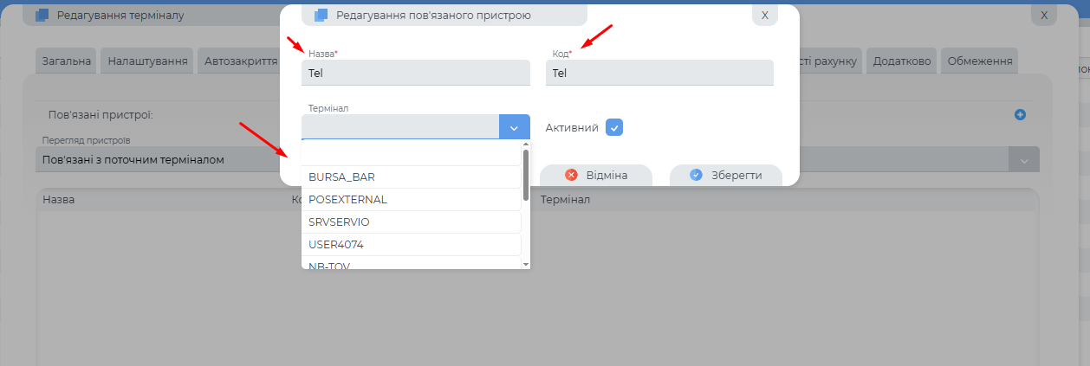This screenshot has width=1090, height=366.
Task: Click the red cancel icon on Відміна
Action: pos(571,175)
